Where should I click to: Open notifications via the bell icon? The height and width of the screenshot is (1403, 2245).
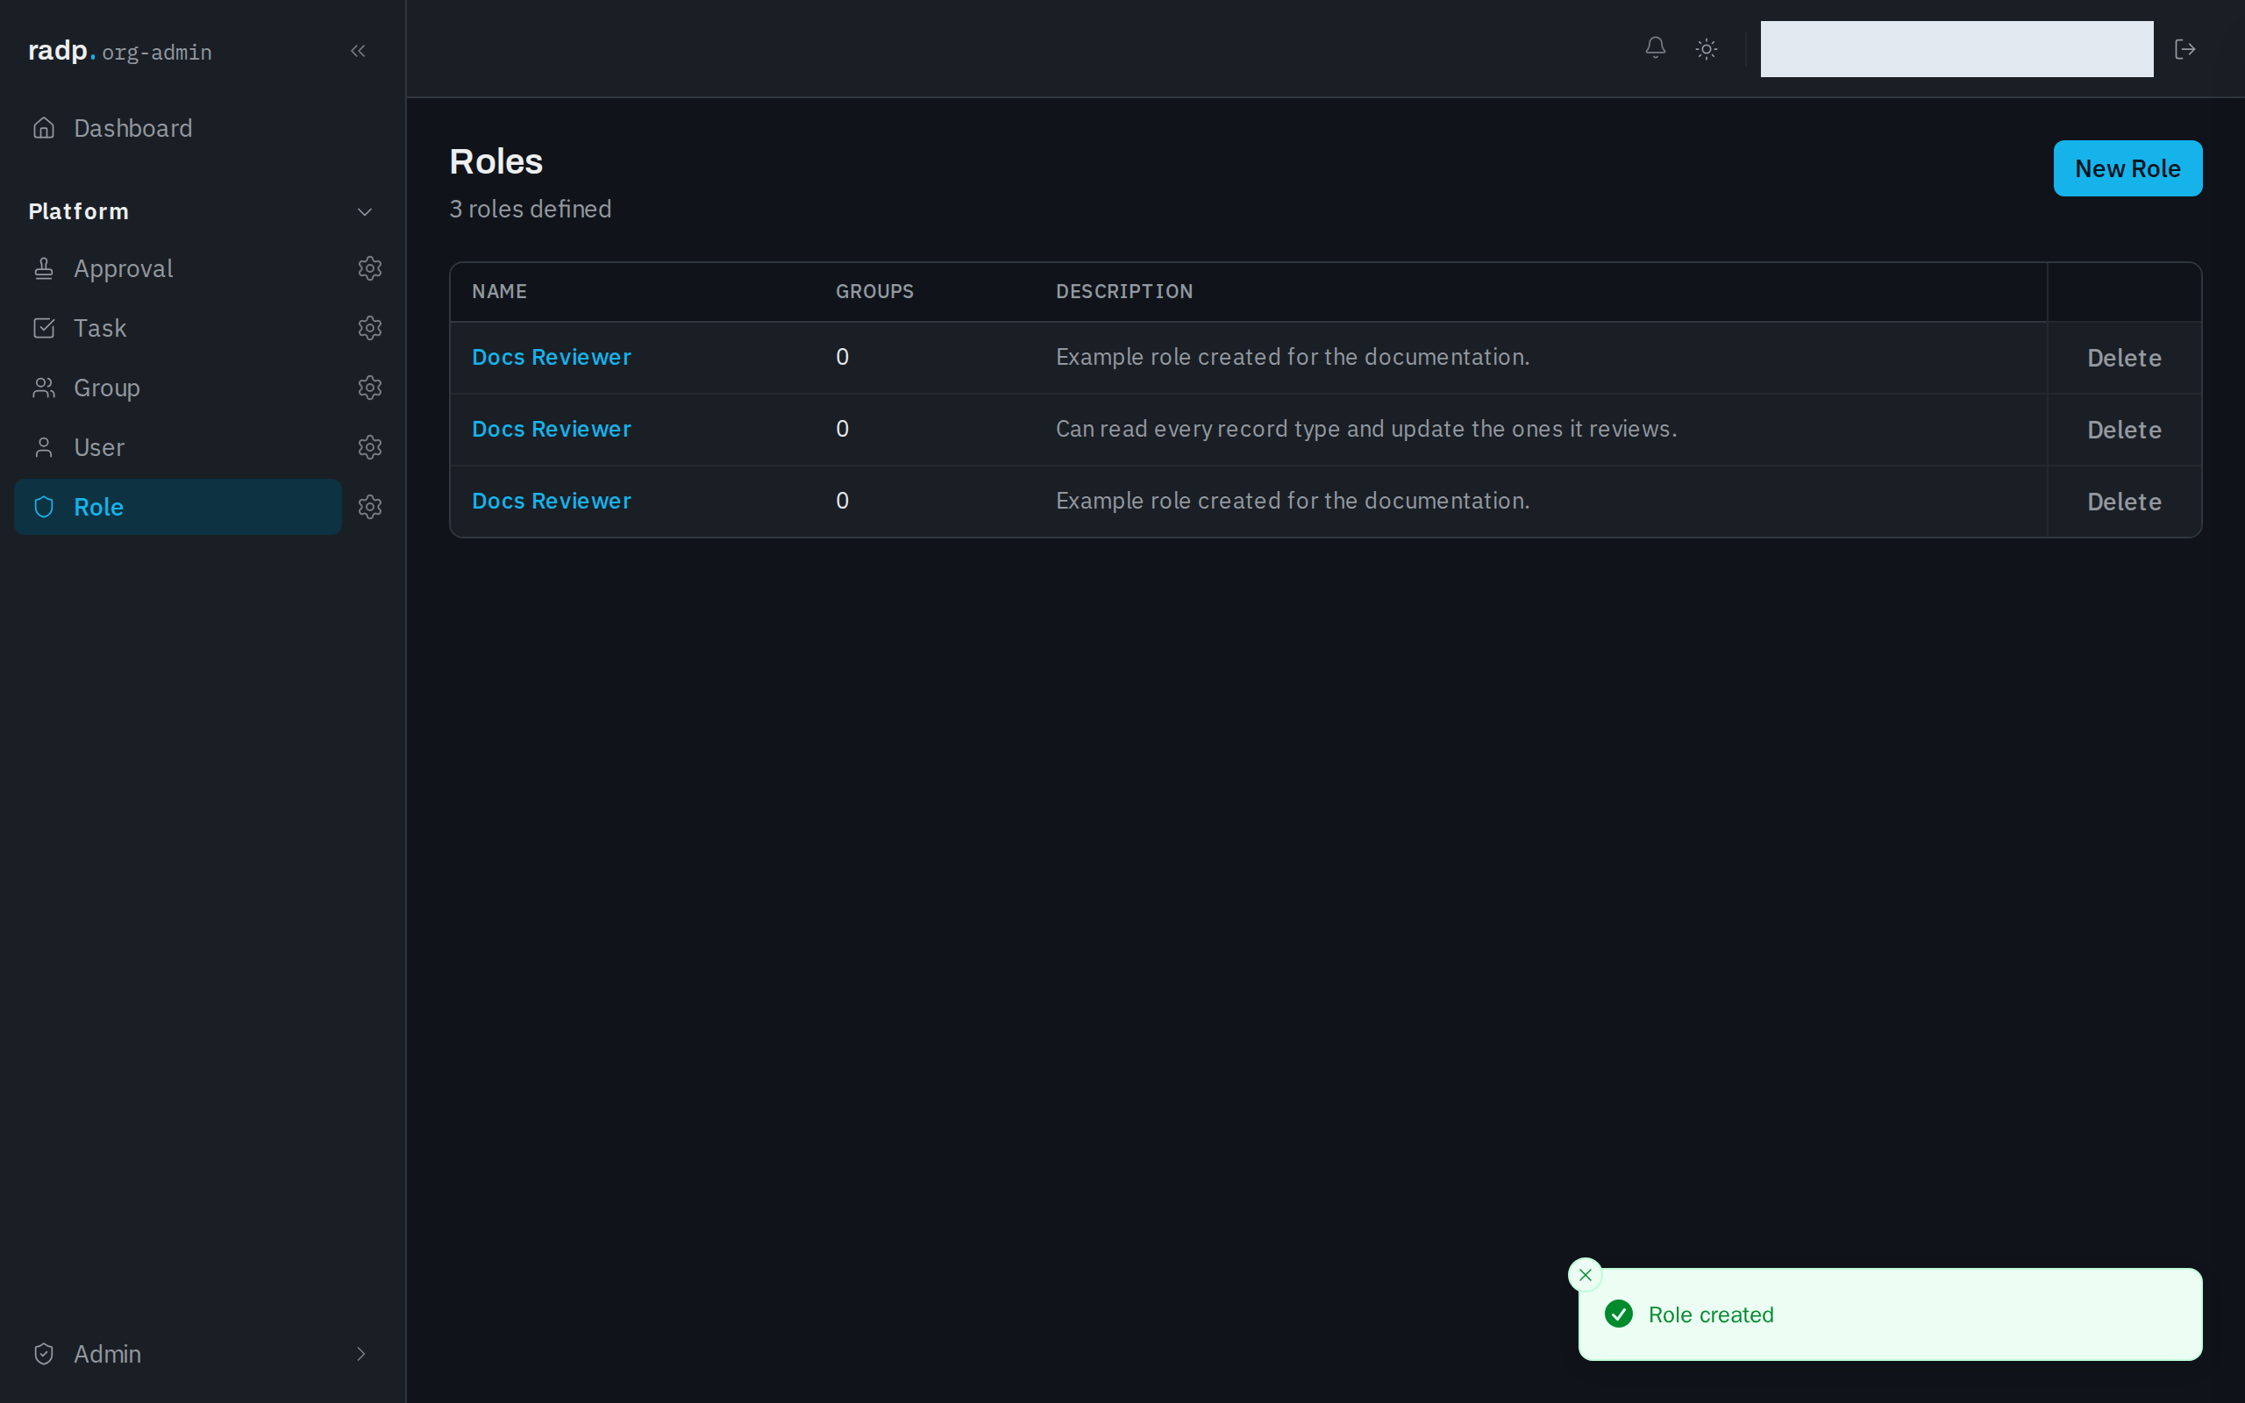pyautogui.click(x=1655, y=48)
